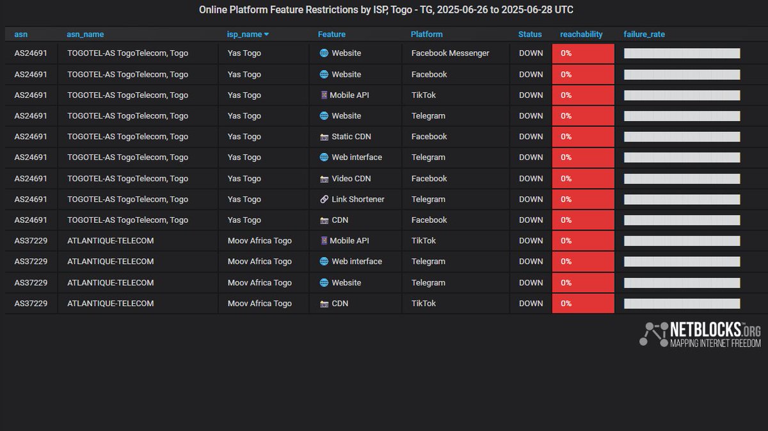Image resolution: width=768 pixels, height=431 pixels.
Task: Click Mobile API text in Moov Africa TikTok row
Action: [351, 241]
